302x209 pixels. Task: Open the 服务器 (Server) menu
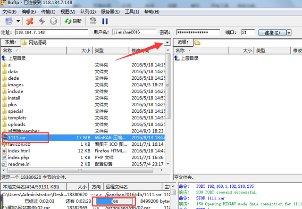[x=109, y=11]
